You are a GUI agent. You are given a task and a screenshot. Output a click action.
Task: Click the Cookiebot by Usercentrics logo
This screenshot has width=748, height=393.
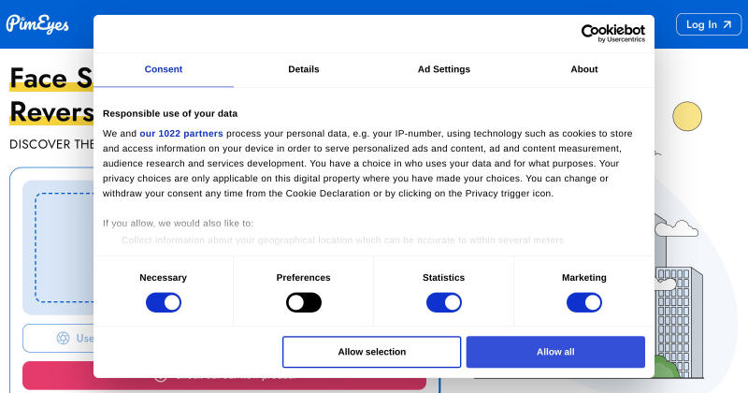click(613, 33)
